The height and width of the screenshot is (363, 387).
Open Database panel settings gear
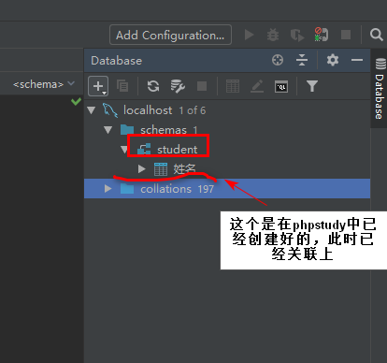(333, 60)
